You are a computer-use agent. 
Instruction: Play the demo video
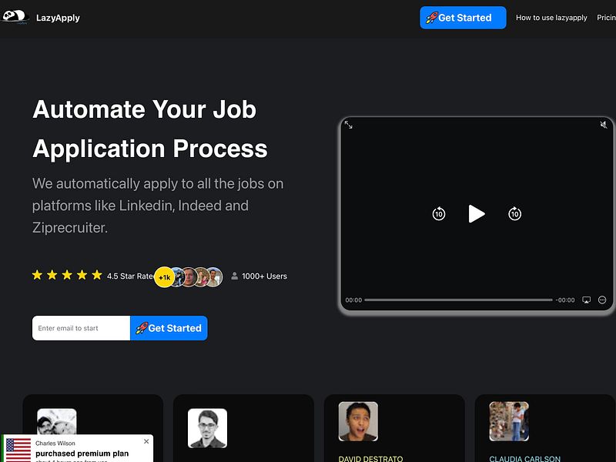tap(477, 214)
